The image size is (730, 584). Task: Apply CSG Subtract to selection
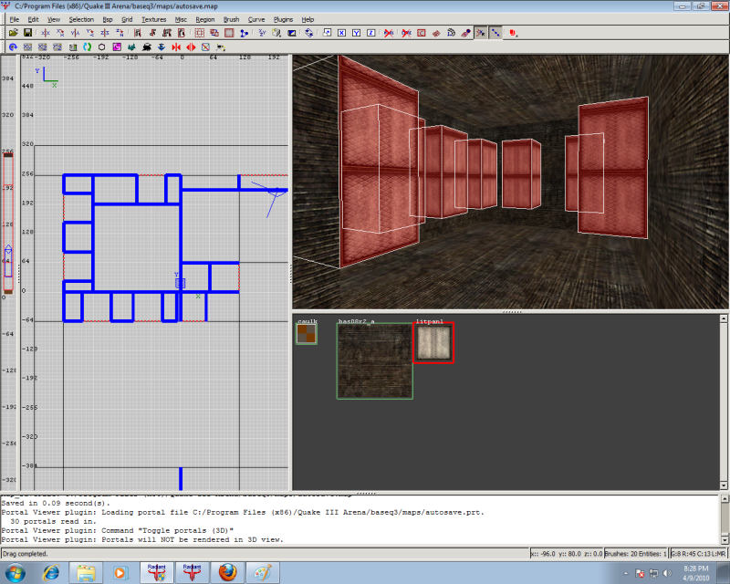[199, 33]
